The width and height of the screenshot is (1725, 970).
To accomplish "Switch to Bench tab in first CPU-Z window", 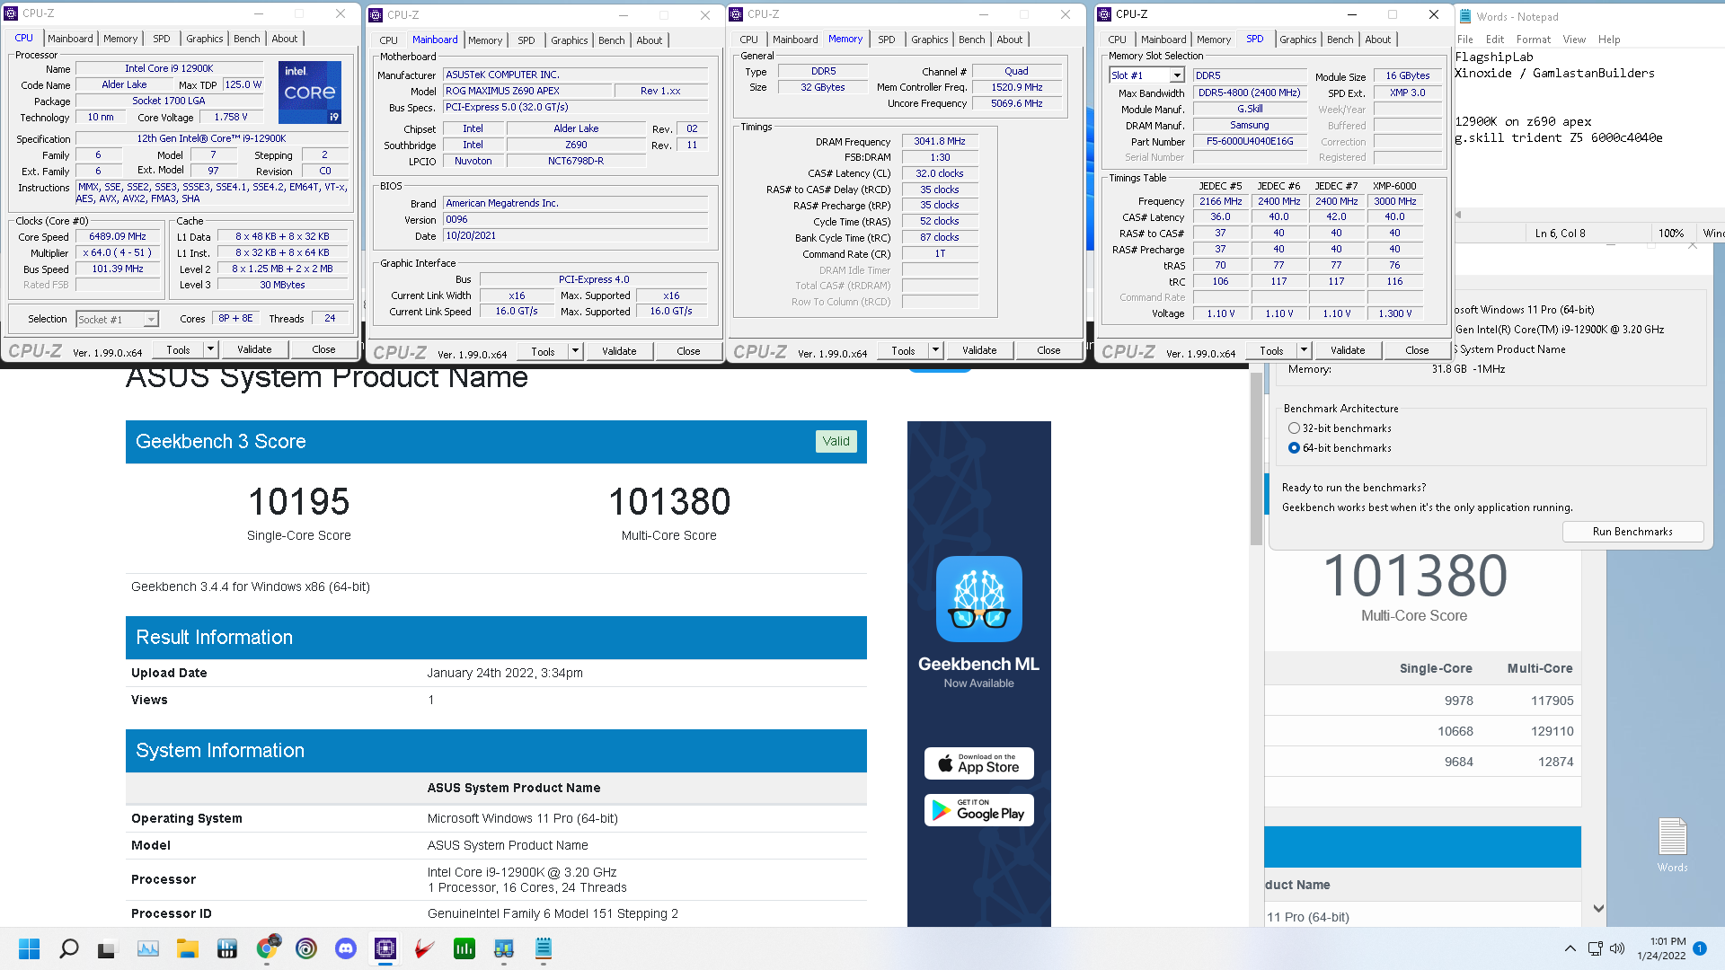I will [246, 39].
